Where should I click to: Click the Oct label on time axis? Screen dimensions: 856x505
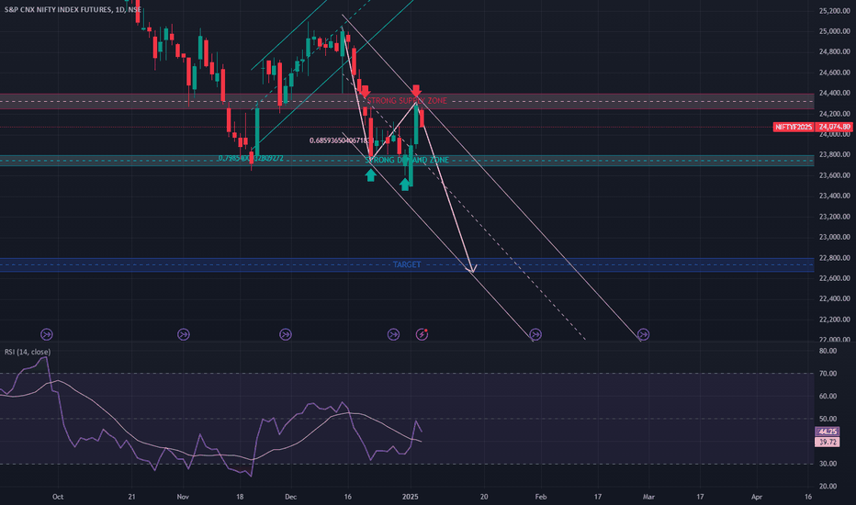point(57,497)
